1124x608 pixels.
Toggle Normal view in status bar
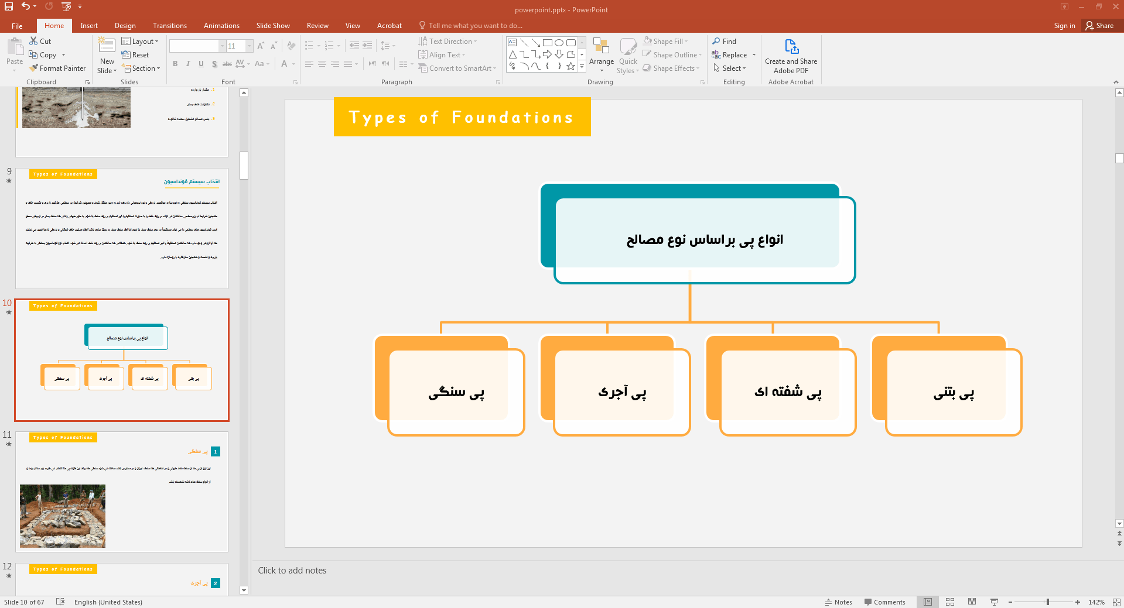coord(928,602)
